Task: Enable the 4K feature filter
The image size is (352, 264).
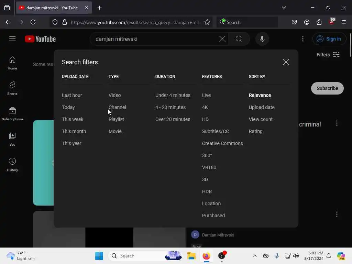Action: 205,108
